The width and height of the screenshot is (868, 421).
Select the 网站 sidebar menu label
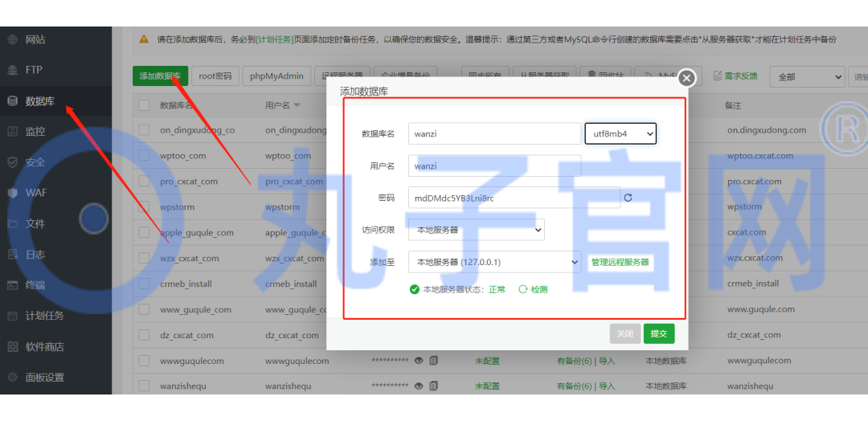[35, 40]
